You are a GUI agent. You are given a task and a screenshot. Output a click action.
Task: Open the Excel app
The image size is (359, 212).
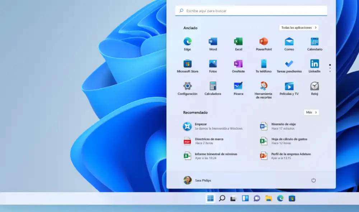click(238, 42)
